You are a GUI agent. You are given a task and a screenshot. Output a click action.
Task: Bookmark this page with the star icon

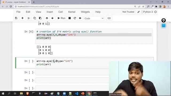pos(143,6)
